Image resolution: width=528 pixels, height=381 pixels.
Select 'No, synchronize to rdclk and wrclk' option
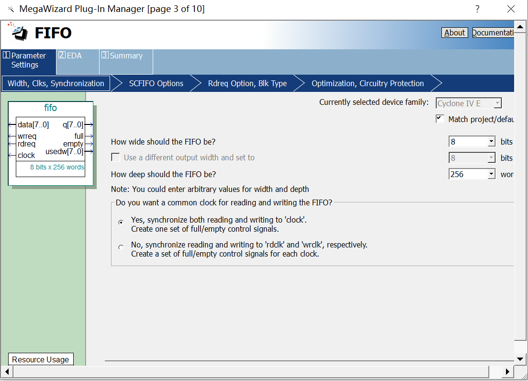click(121, 247)
